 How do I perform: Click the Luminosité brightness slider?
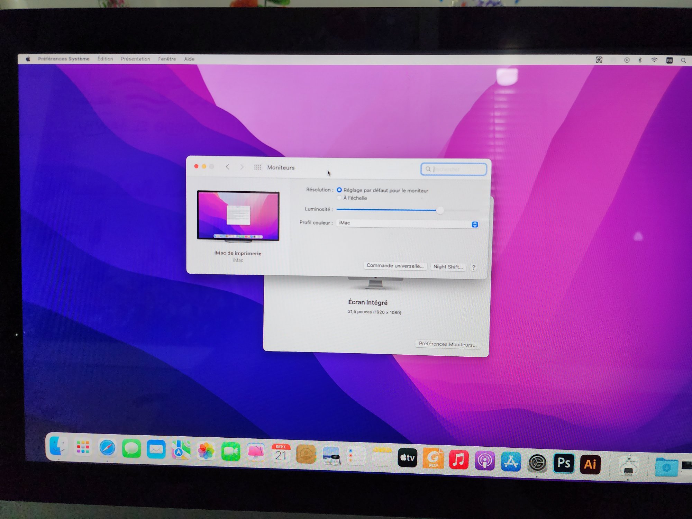(440, 210)
